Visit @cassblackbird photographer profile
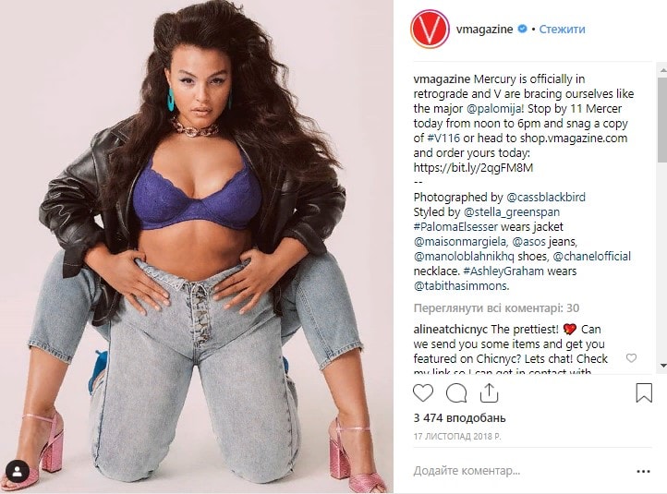Image resolution: width=667 pixels, height=494 pixels. click(x=546, y=197)
